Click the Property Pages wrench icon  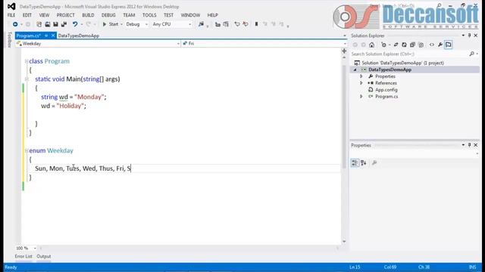point(374,163)
